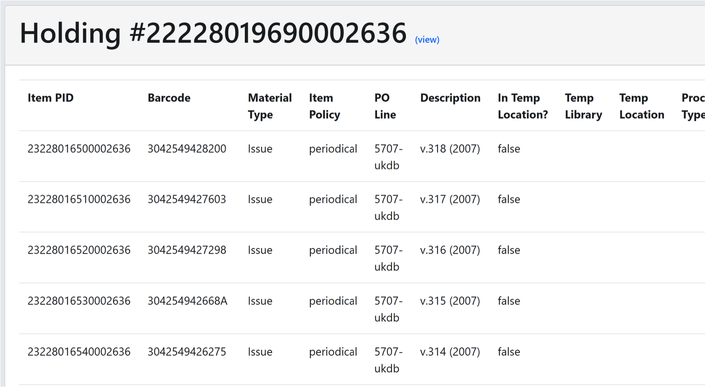The width and height of the screenshot is (705, 387).
Task: Click the Material Type column header
Action: 269,106
